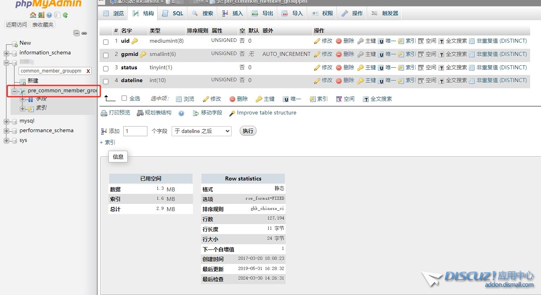Collapse the pre_common_member_grouppm table node
Image resolution: width=541 pixels, height=295 pixels.
pos(15,91)
